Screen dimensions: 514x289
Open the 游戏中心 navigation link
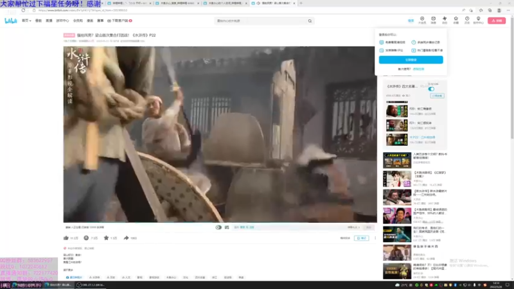coord(62,21)
